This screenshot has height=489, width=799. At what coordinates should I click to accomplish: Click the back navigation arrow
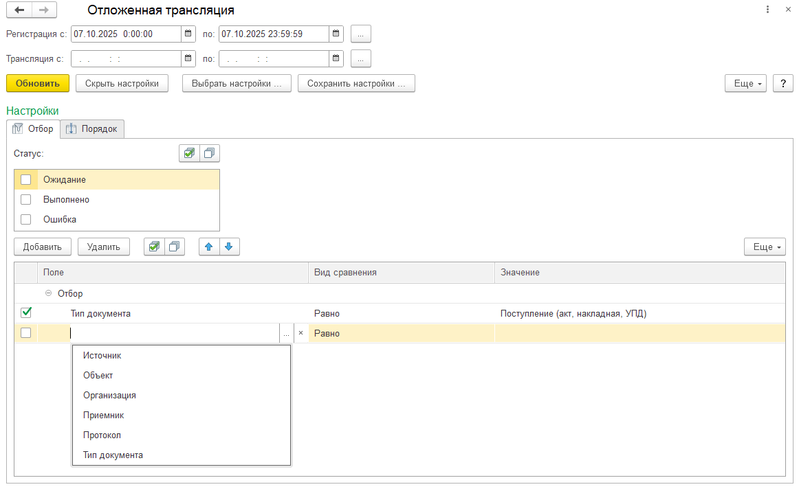tap(19, 10)
